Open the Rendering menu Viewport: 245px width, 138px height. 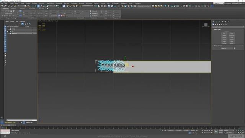coord(59,3)
